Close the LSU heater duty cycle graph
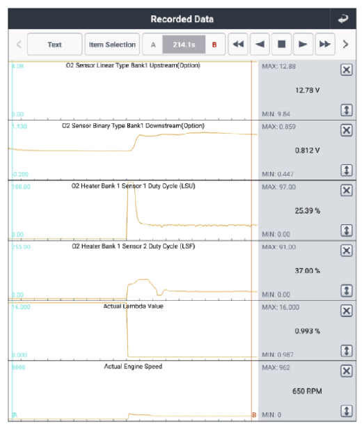 click(x=346, y=190)
